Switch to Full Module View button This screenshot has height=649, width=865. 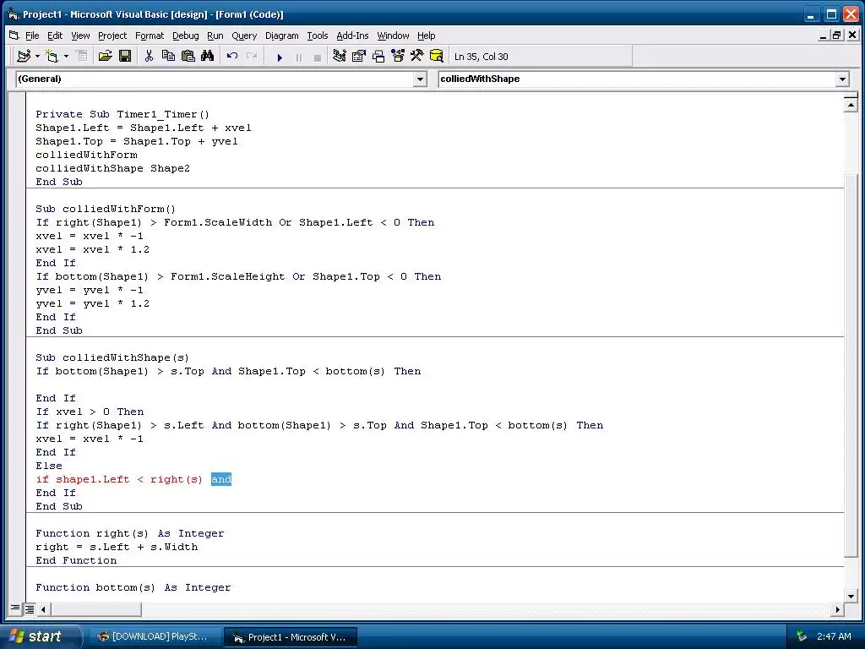(x=30, y=608)
